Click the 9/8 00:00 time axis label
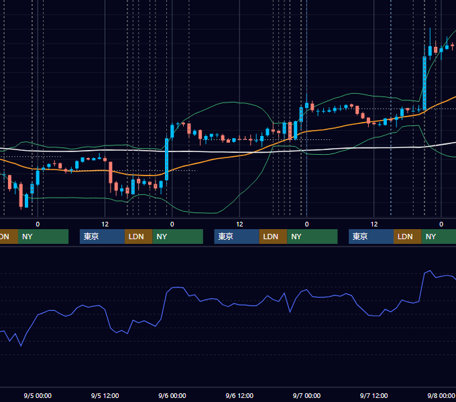The width and height of the screenshot is (456, 402). pos(441,395)
